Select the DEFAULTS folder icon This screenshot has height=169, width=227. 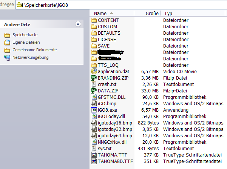tap(94, 33)
